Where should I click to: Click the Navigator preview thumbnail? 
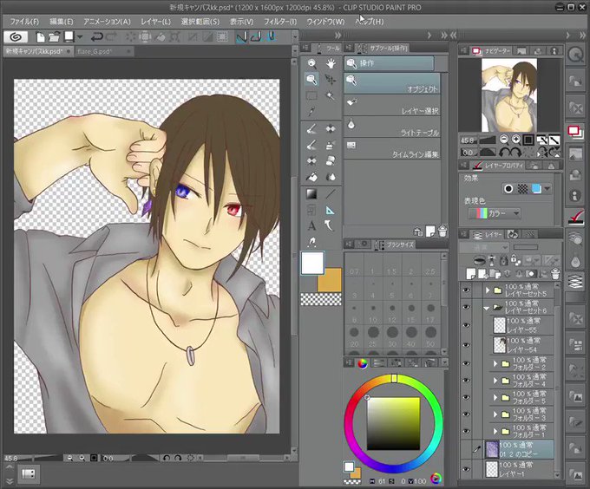tap(509, 95)
